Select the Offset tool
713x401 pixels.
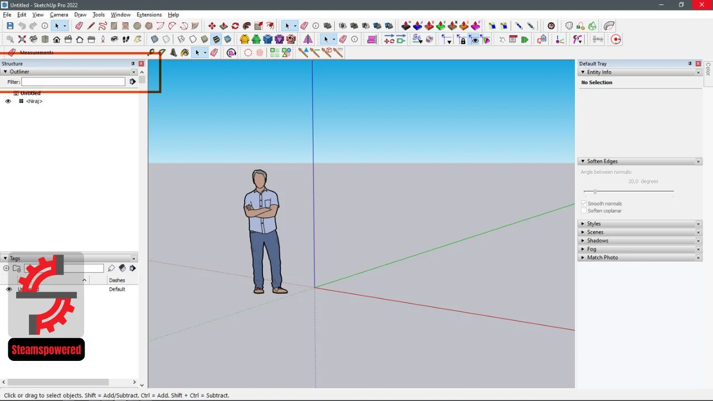coord(270,26)
